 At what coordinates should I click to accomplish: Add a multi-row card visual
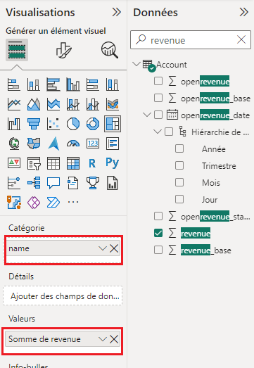[113, 144]
